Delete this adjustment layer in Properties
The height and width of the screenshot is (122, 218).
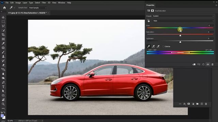(x=213, y=64)
